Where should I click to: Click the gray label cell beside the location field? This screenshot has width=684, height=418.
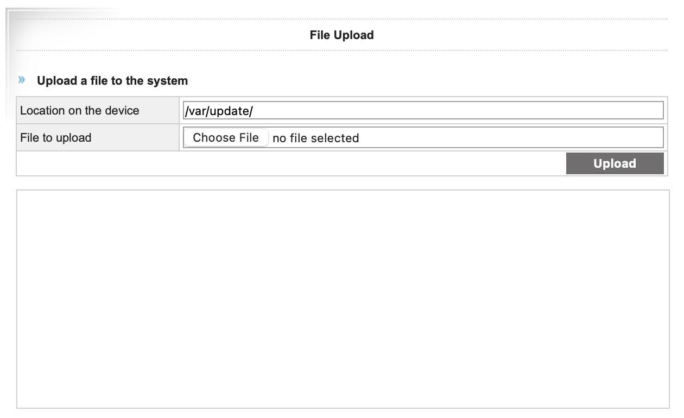[x=157, y=111]
